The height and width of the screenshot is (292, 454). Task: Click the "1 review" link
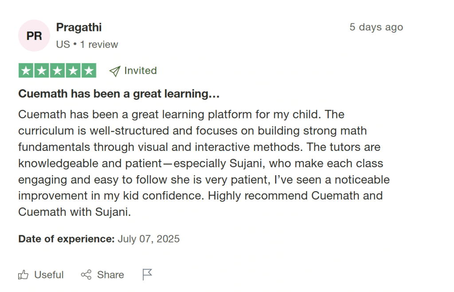(x=99, y=44)
